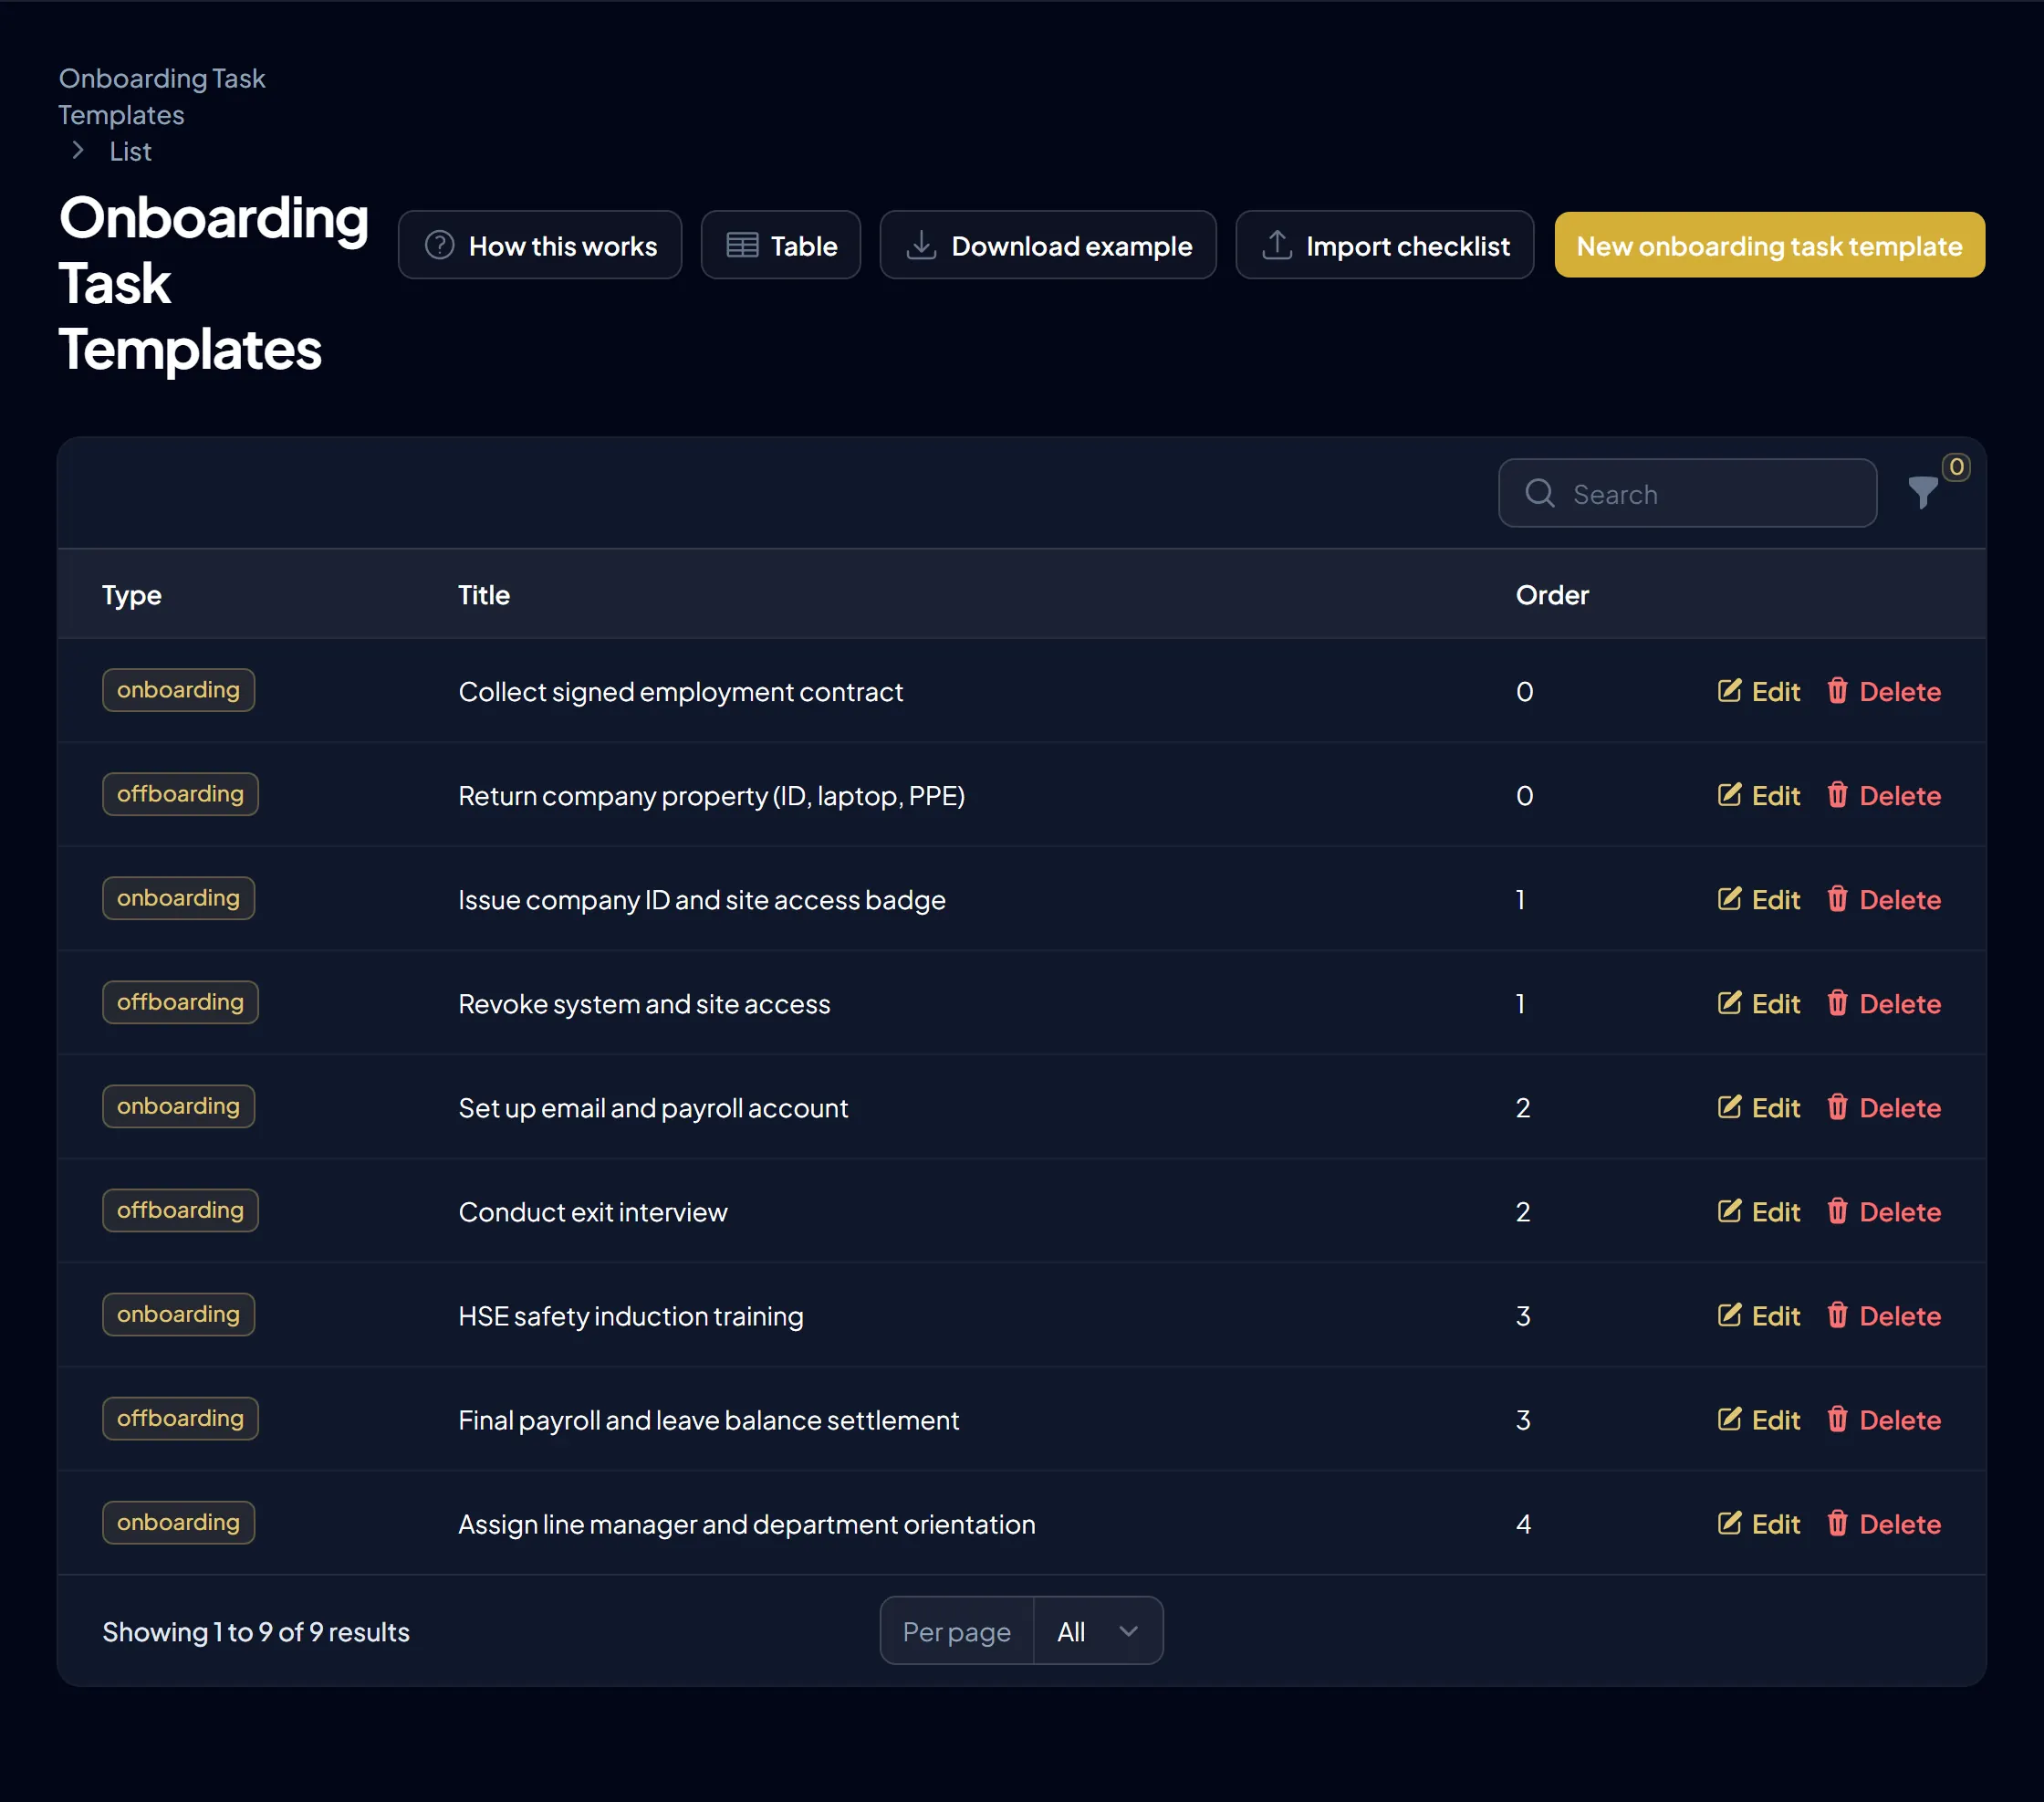Delete Set up email and payroll row

(x=1883, y=1107)
